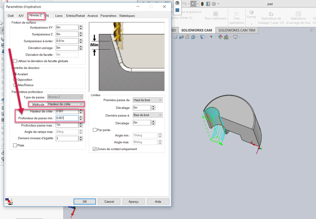Viewport: 316px width, 219px height.
Task: Open the Méthode dropdown
Action: click(66, 104)
